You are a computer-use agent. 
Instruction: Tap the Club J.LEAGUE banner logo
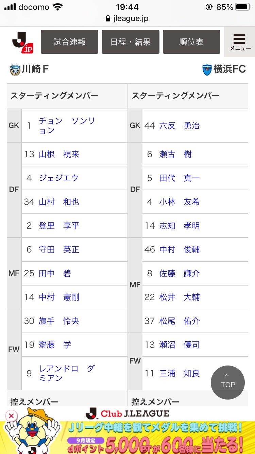[128, 414]
